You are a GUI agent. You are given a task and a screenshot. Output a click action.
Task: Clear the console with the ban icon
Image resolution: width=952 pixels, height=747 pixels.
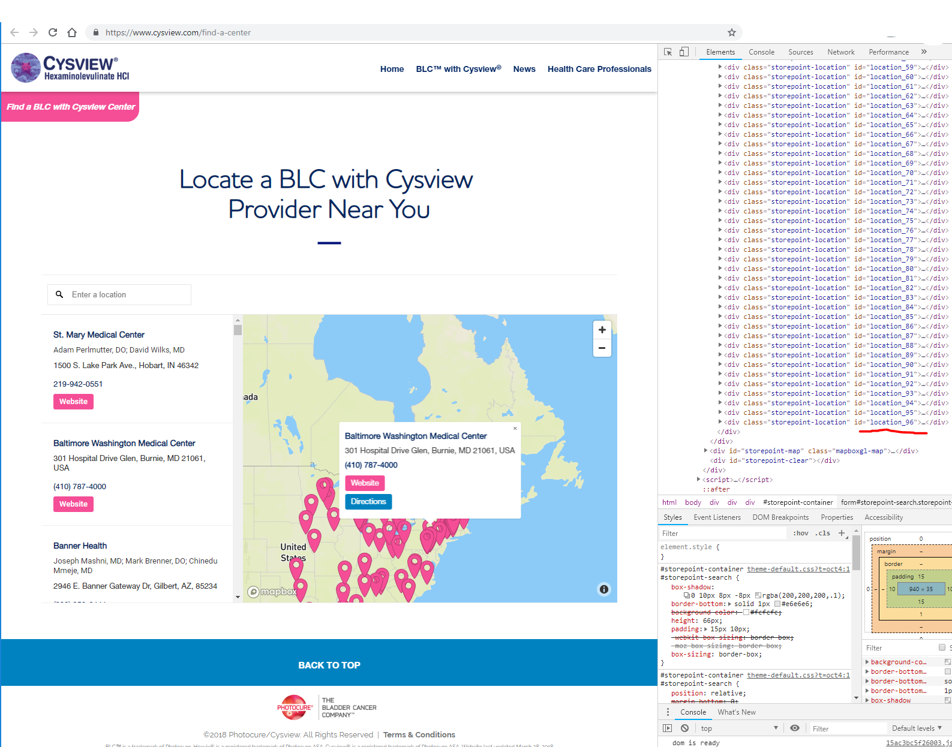click(x=684, y=728)
